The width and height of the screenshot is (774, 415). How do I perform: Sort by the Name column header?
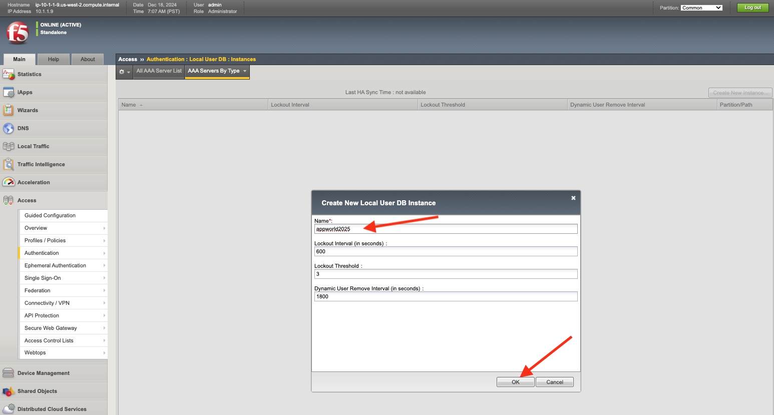tap(193, 105)
